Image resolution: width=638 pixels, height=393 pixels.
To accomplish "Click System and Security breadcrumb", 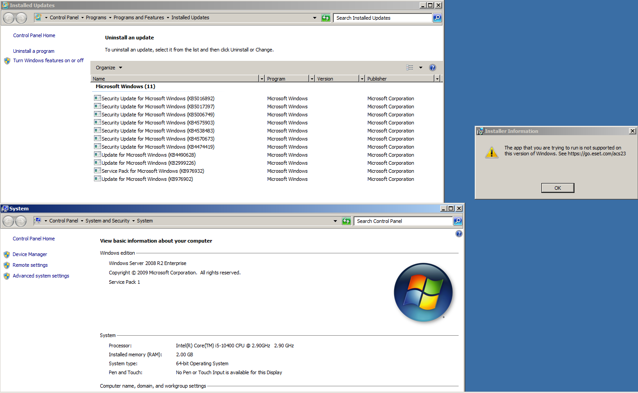I will point(107,221).
